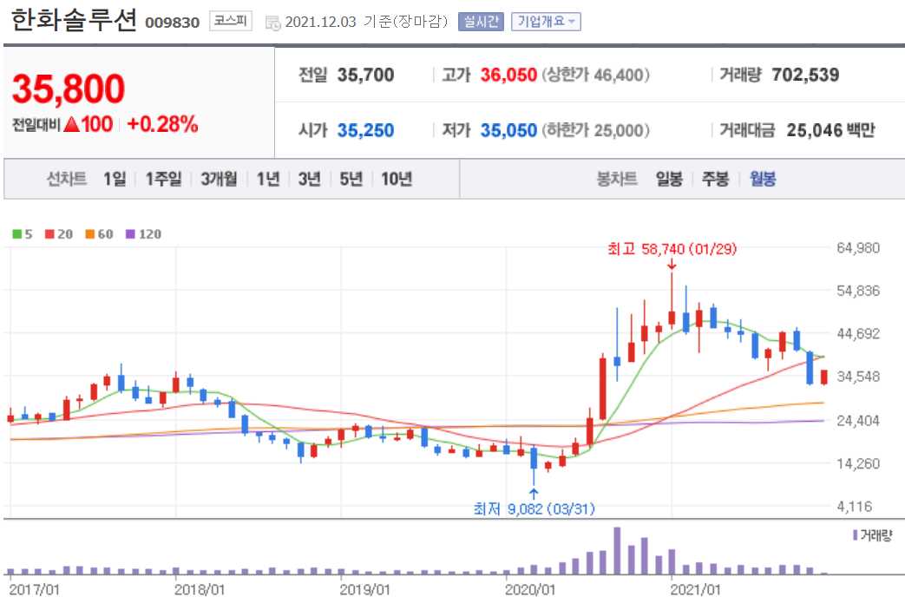Click the 거래량 value 702,539
The width and height of the screenshot is (905, 610).
tap(805, 75)
